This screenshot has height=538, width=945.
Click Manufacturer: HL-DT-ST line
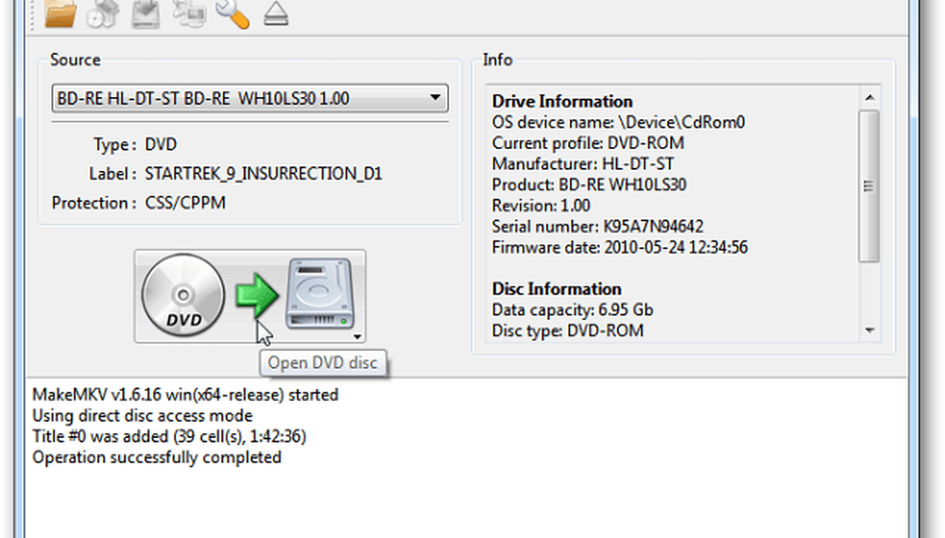coord(583,163)
